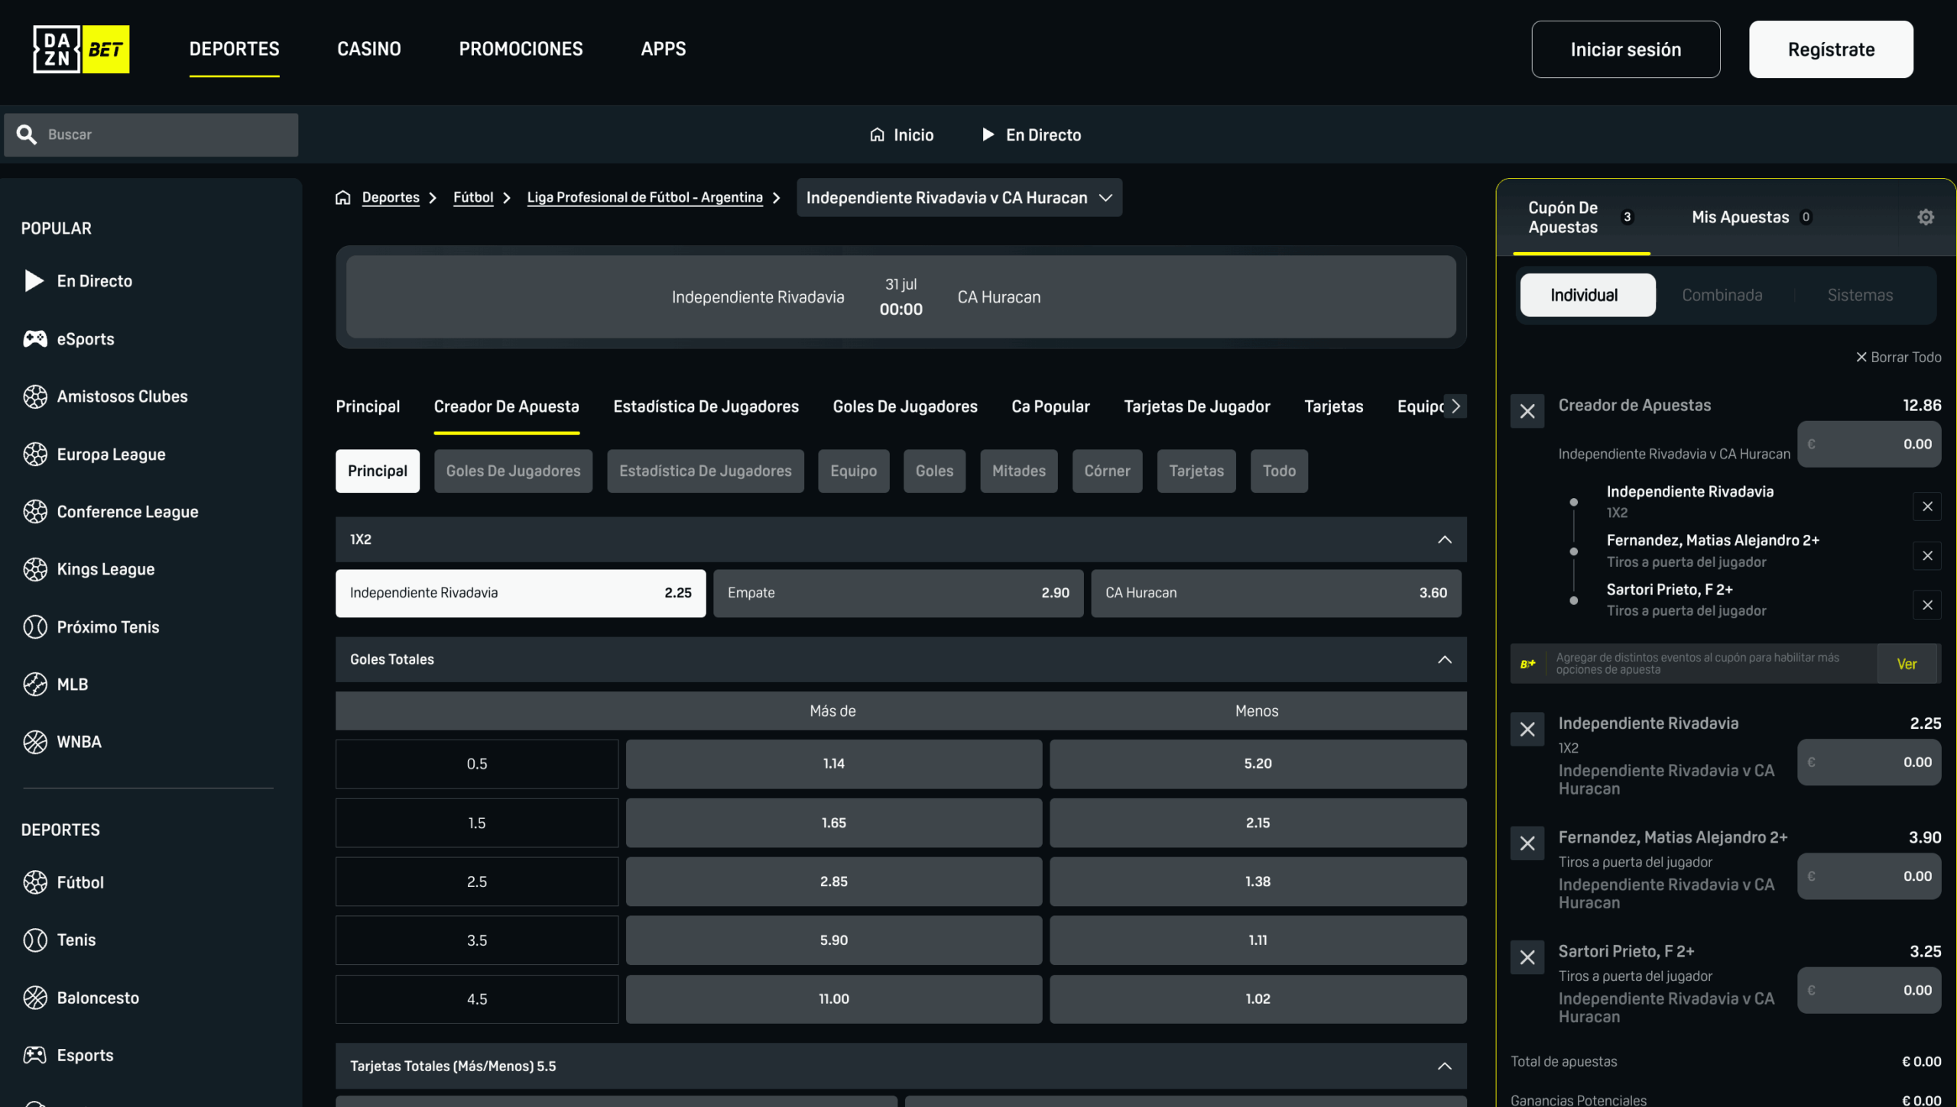Remove the Independiente Rivadavia 2.25 single bet
Viewport: 1957px width, 1107px height.
tap(1527, 730)
